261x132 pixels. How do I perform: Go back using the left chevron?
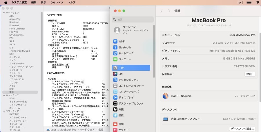tap(162, 11)
